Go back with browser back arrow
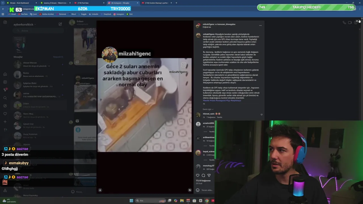 [3, 9]
